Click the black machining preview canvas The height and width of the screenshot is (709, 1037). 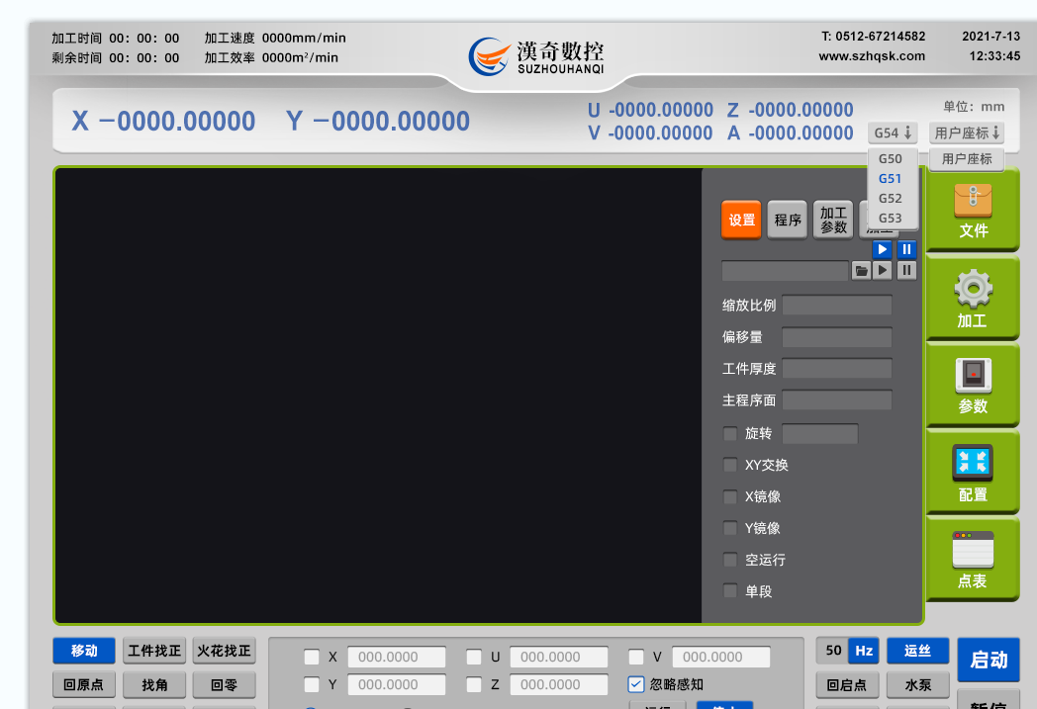point(378,396)
